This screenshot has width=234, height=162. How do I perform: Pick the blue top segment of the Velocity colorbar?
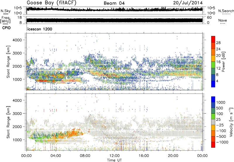click(213, 99)
